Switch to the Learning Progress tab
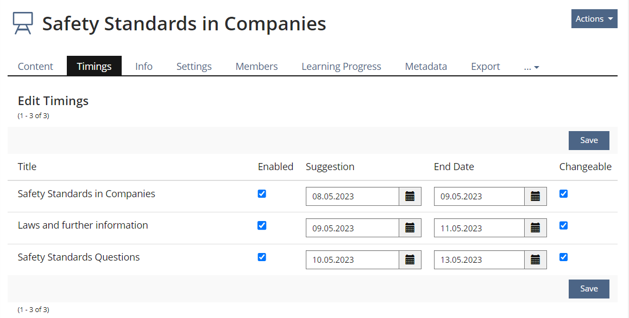The image size is (629, 318). pos(341,67)
